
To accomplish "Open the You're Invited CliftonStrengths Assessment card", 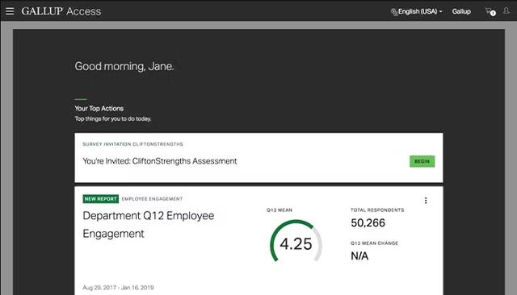I will pyautogui.click(x=258, y=157).
